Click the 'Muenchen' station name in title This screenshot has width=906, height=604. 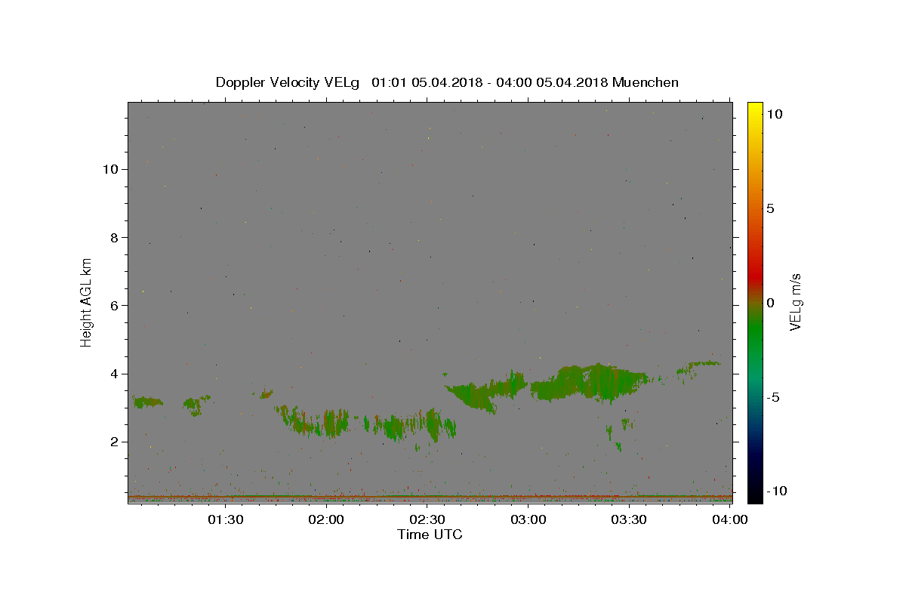[x=646, y=82]
